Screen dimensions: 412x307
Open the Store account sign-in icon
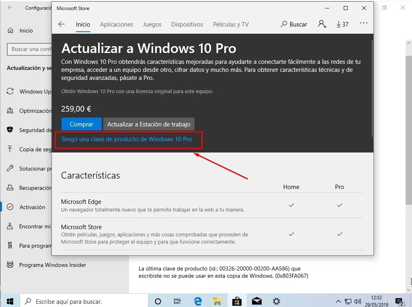tap(322, 24)
